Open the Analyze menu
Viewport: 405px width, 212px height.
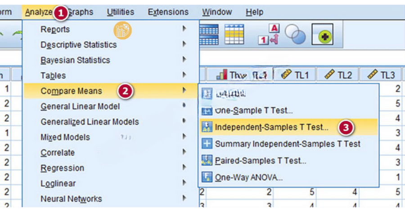39,12
